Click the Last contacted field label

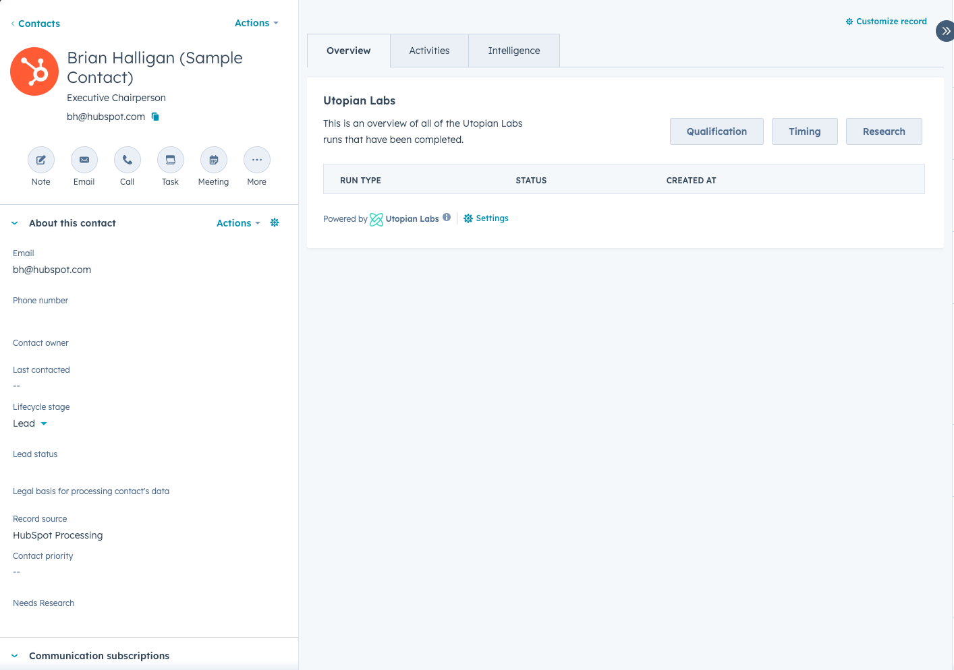tap(41, 370)
